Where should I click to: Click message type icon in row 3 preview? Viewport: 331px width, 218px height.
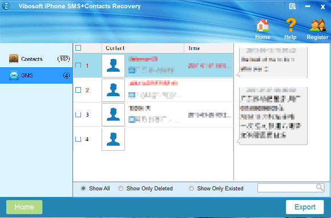[132, 120]
